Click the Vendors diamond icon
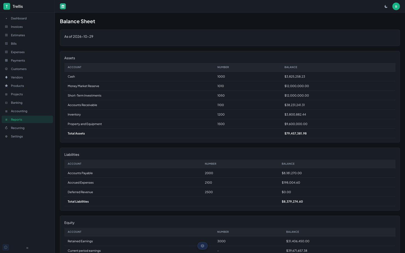Viewport: 405px width, 253px height. tap(6, 77)
